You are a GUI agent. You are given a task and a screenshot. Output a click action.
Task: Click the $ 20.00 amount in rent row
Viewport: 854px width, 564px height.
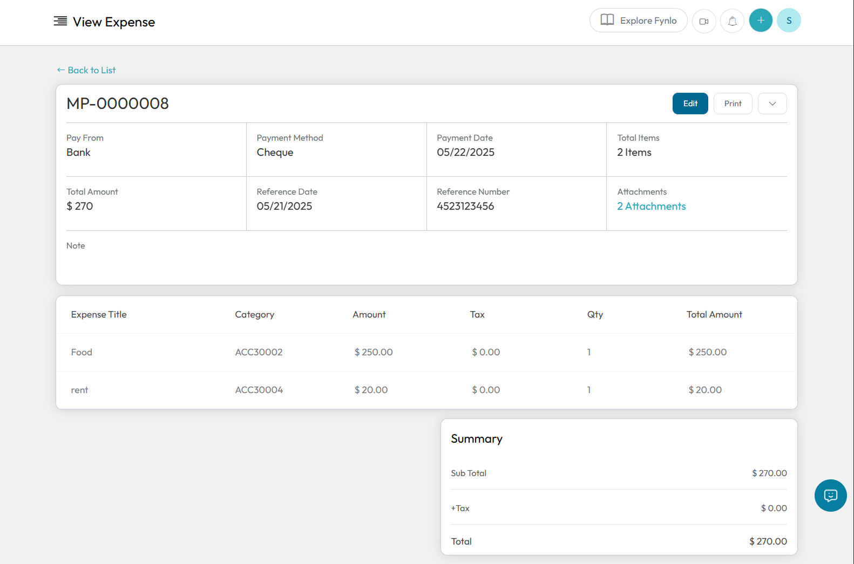coord(371,390)
